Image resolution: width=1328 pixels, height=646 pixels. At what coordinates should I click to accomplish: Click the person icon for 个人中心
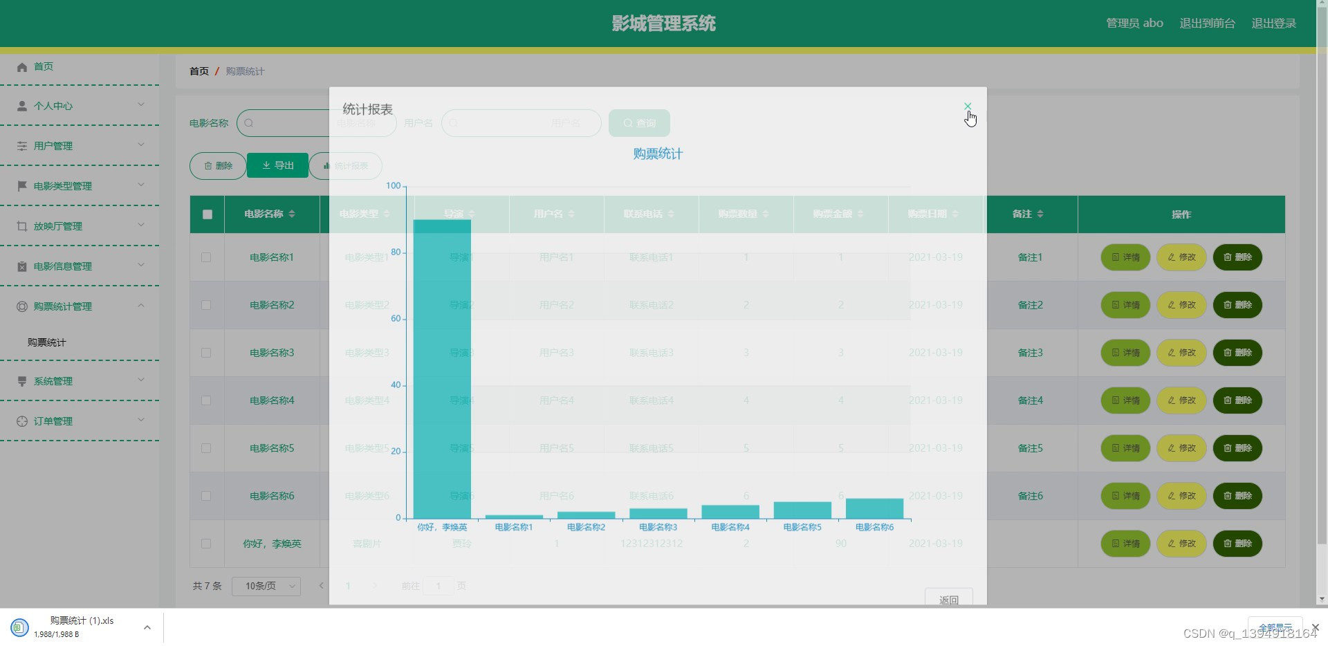(22, 107)
